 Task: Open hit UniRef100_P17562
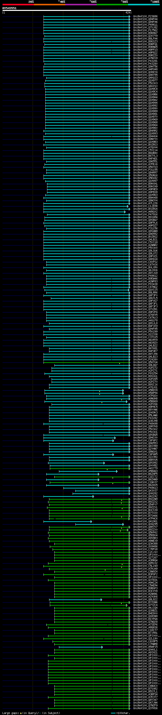[145, 30]
